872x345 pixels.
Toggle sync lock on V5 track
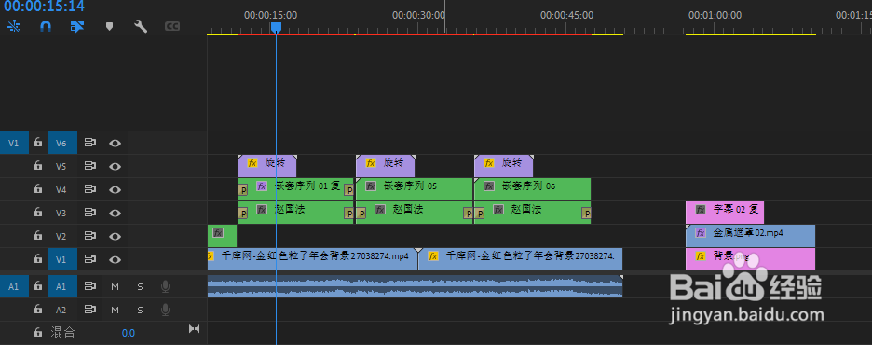90,166
